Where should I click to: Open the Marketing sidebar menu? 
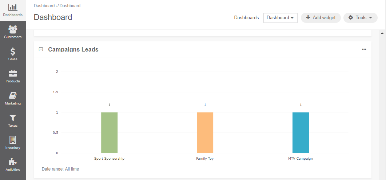click(13, 98)
